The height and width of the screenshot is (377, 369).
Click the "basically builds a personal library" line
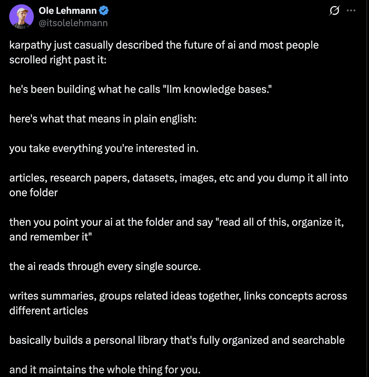[x=177, y=340]
